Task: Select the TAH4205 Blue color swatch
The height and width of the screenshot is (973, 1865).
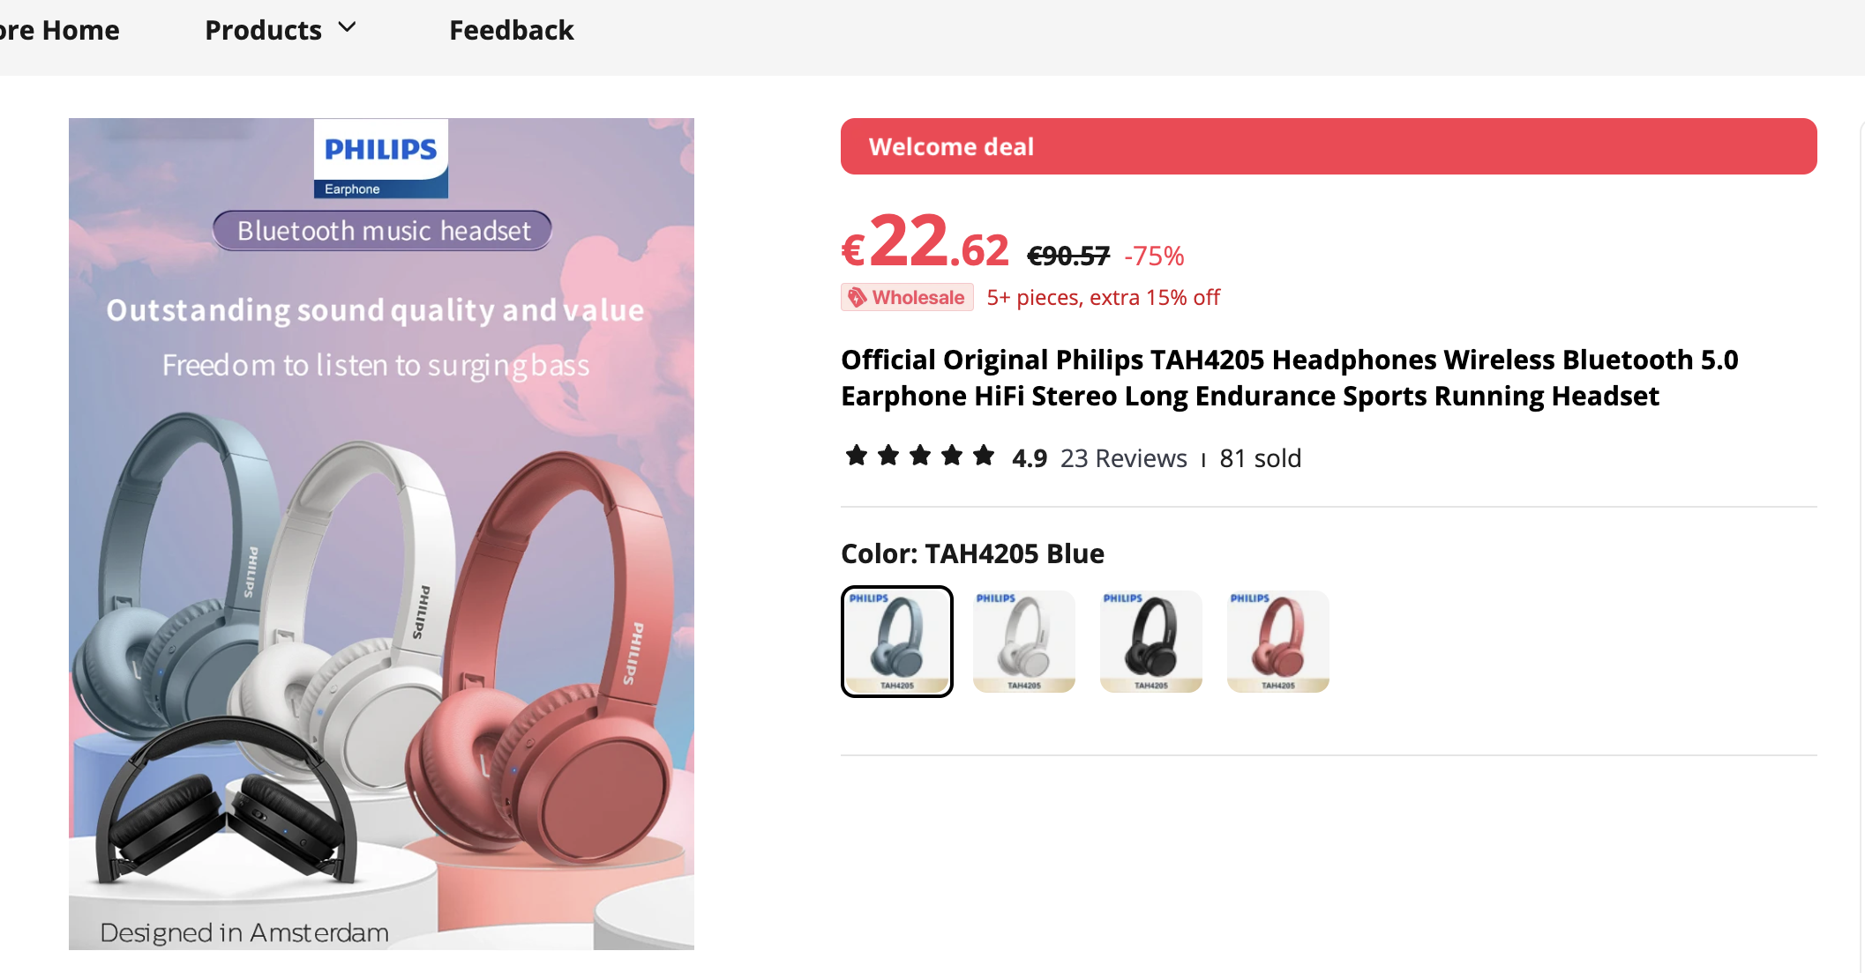Action: pyautogui.click(x=896, y=642)
